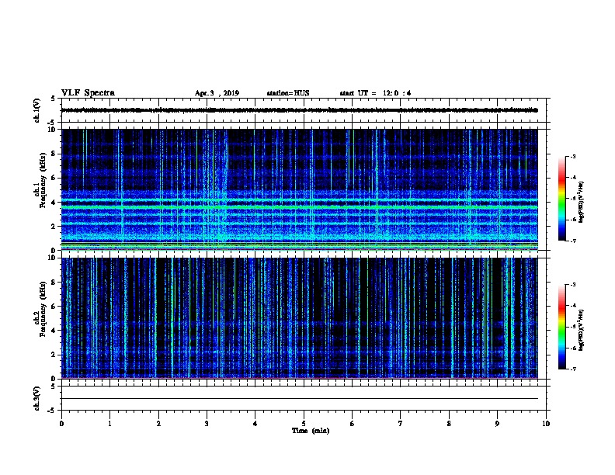This screenshot has height=475, width=615.
Task: Click the ch.1(V) waveform trace panel
Action: 304,110
